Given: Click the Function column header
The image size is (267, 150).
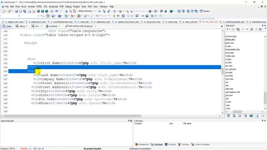Looking at the screenshot, I should pos(138,123).
